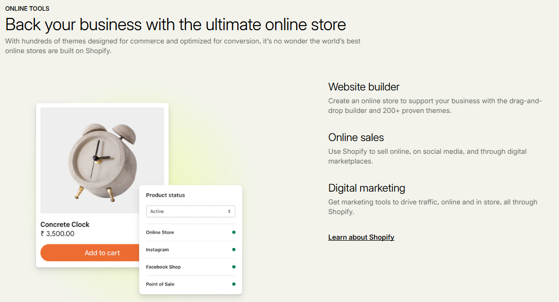Click the Concrete Clock product title

click(x=65, y=224)
